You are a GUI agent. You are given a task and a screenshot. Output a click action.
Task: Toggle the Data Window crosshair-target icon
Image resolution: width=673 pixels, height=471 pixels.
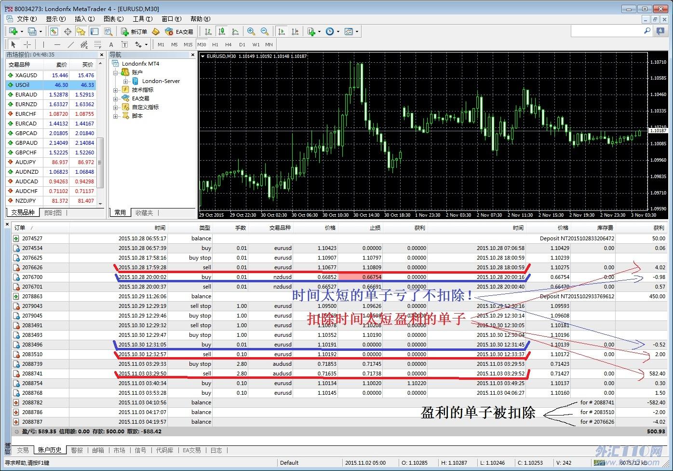pos(67,31)
